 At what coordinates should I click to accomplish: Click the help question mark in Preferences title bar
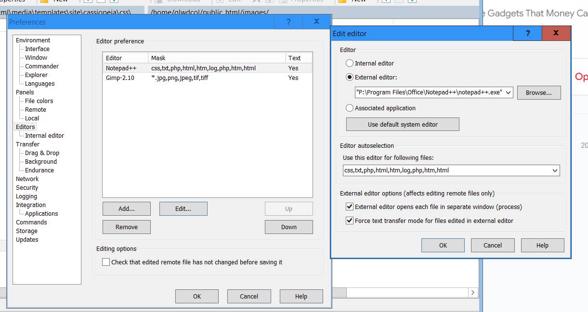288,22
